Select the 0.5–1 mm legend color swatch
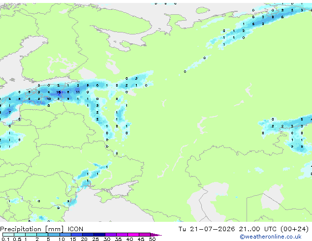Viewport: 312px width, 241px height. point(20,235)
